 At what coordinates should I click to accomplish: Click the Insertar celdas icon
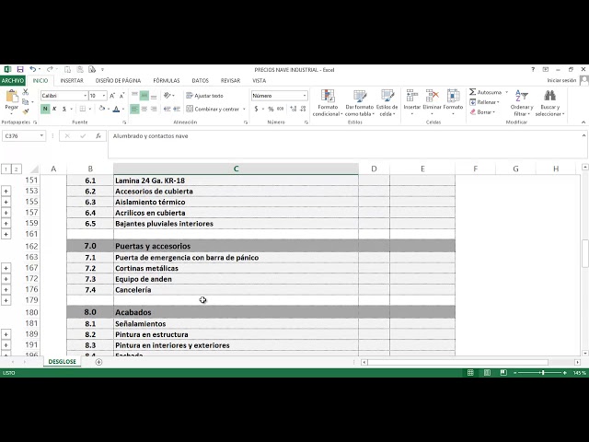click(412, 96)
